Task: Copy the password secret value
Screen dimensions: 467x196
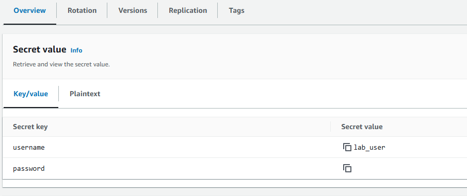Action: coord(347,168)
